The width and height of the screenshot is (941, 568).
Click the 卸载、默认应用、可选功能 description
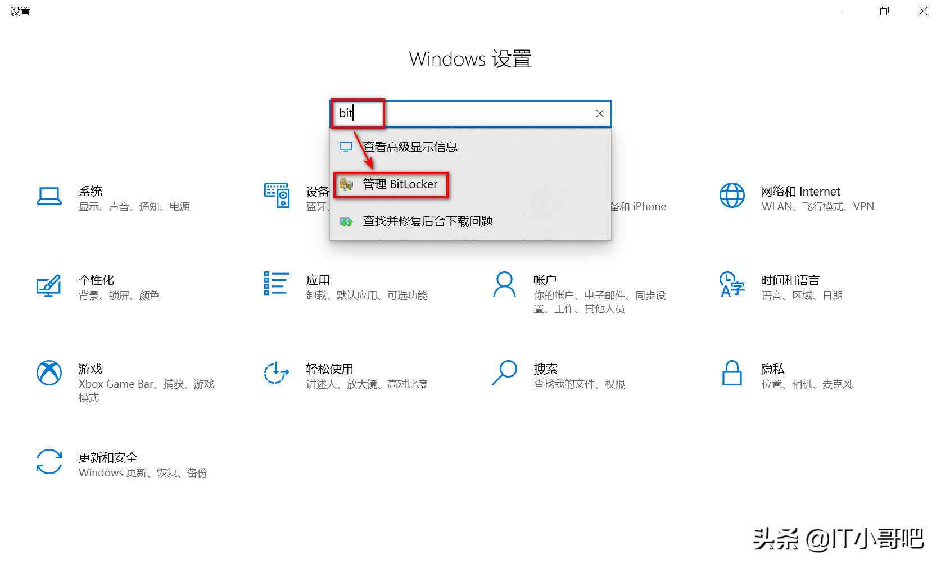[367, 296]
